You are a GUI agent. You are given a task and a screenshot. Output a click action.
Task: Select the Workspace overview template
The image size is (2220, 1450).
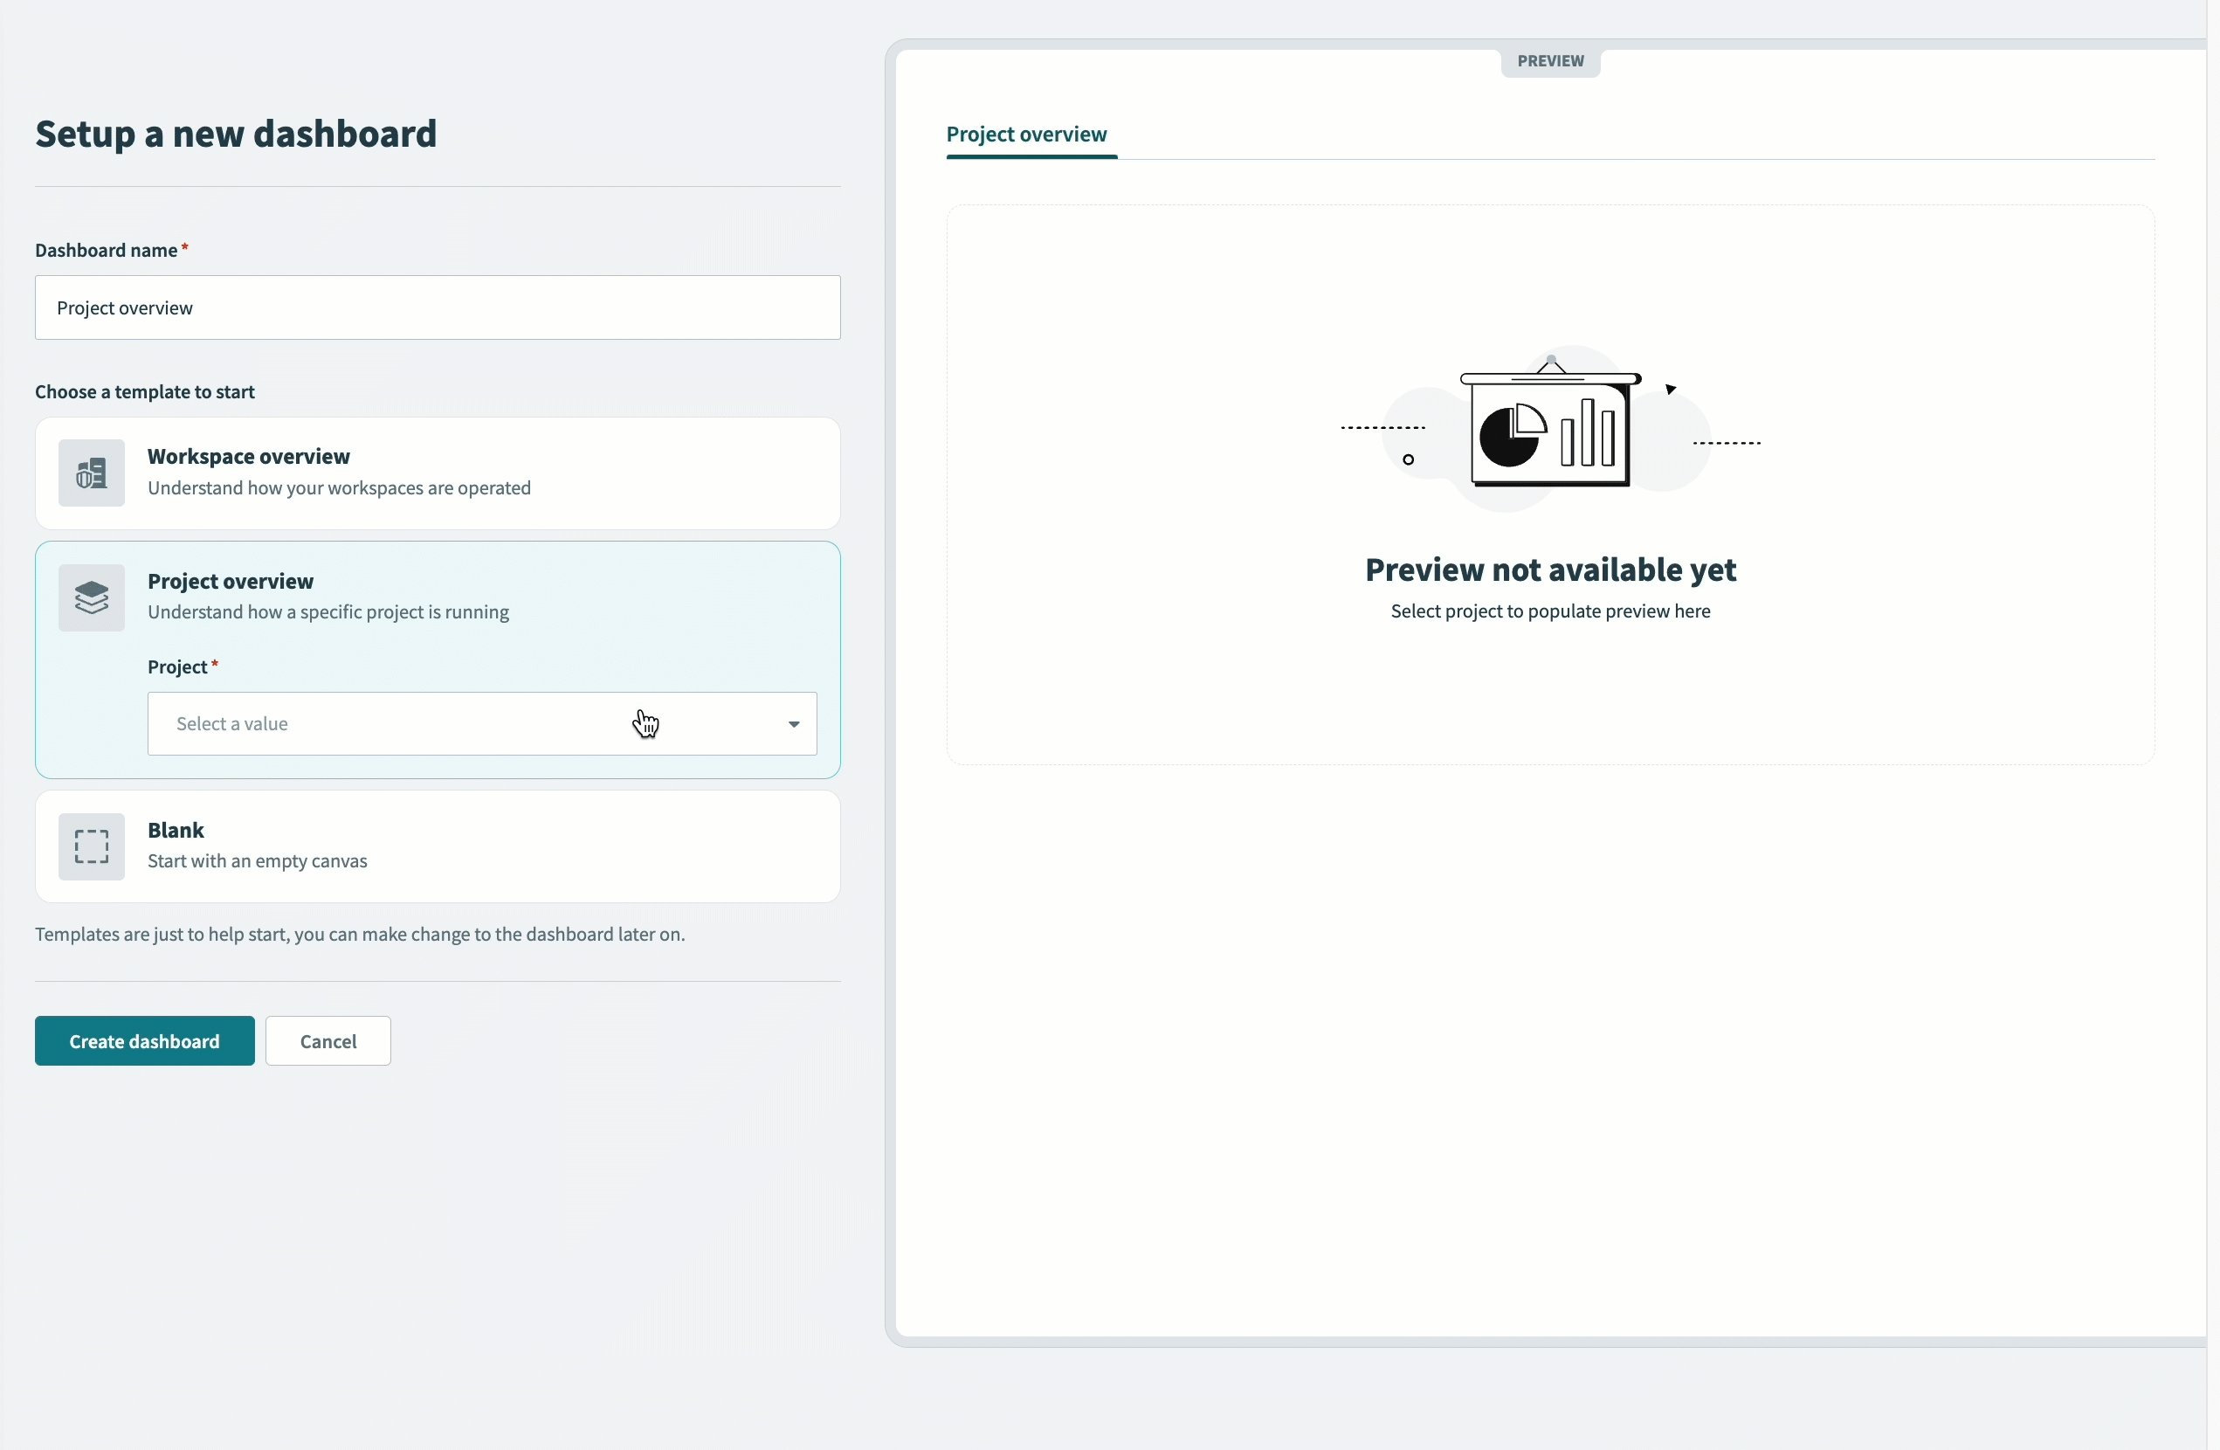point(438,473)
